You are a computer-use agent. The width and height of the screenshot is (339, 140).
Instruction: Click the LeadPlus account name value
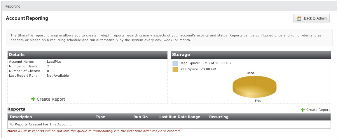point(54,62)
